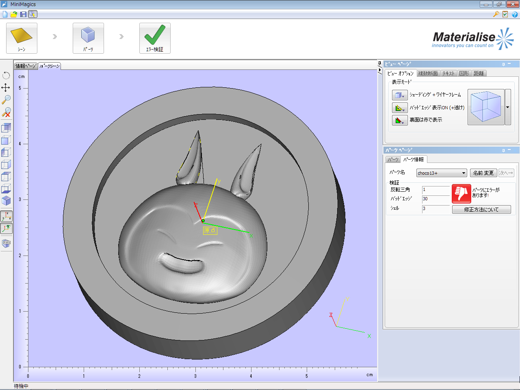
Task: Select the Pan move-arrows tool
Action: pos(6,87)
